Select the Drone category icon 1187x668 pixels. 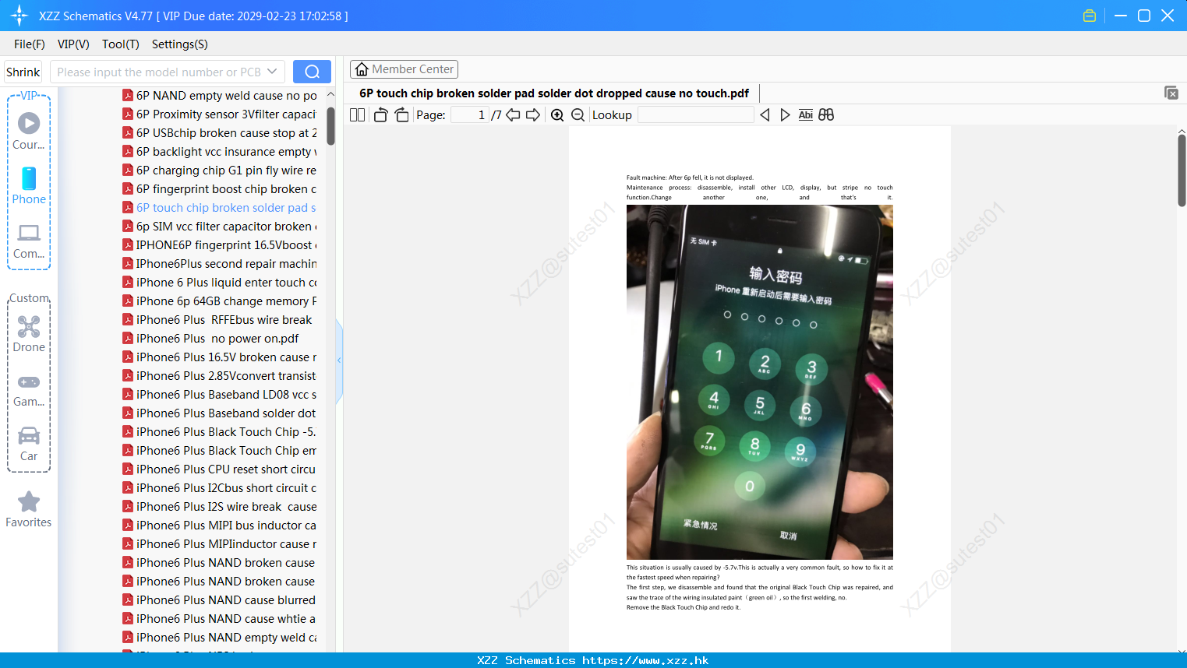(x=29, y=334)
